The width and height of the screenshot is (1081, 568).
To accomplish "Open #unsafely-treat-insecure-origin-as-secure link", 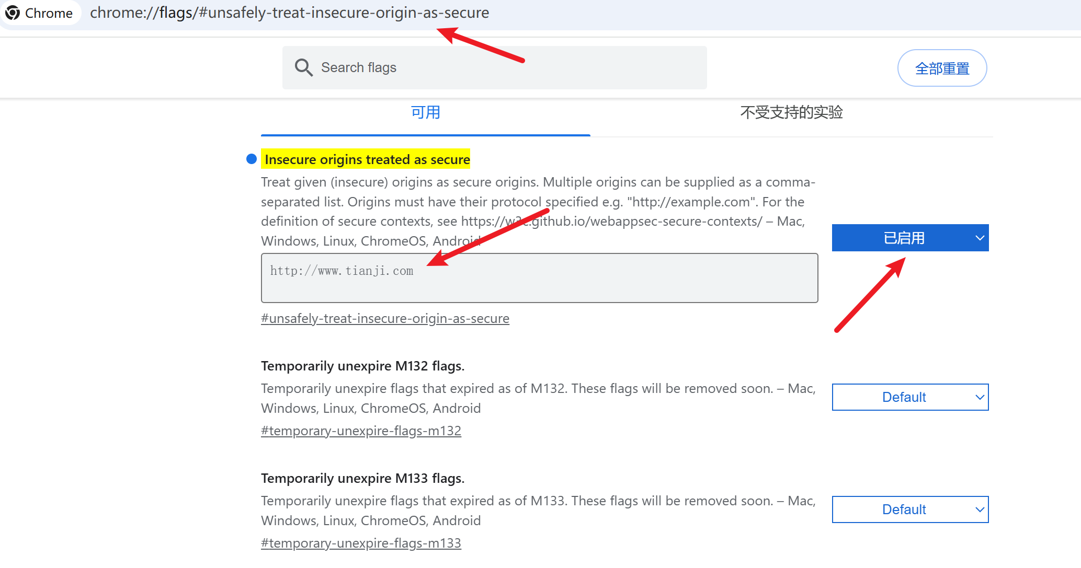I will [x=385, y=319].
